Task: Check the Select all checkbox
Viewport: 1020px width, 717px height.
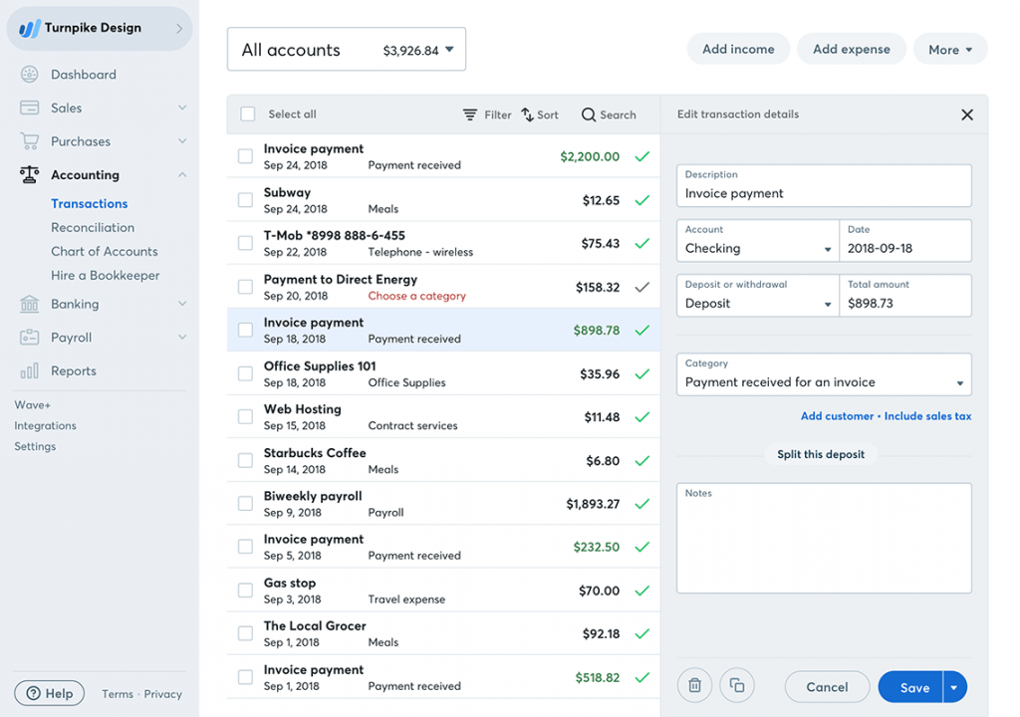Action: click(x=247, y=114)
